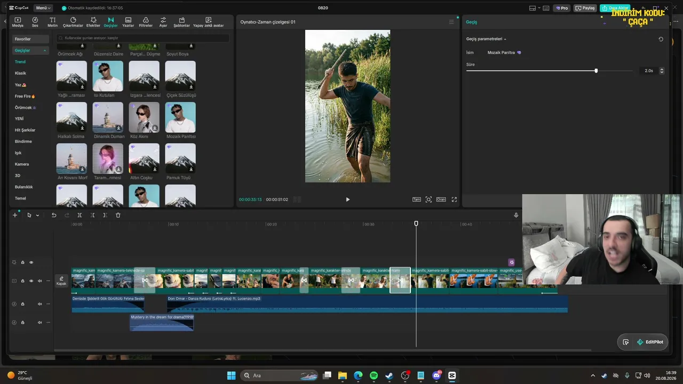Open Steam from the taskbar
683x384 pixels.
tap(389, 375)
